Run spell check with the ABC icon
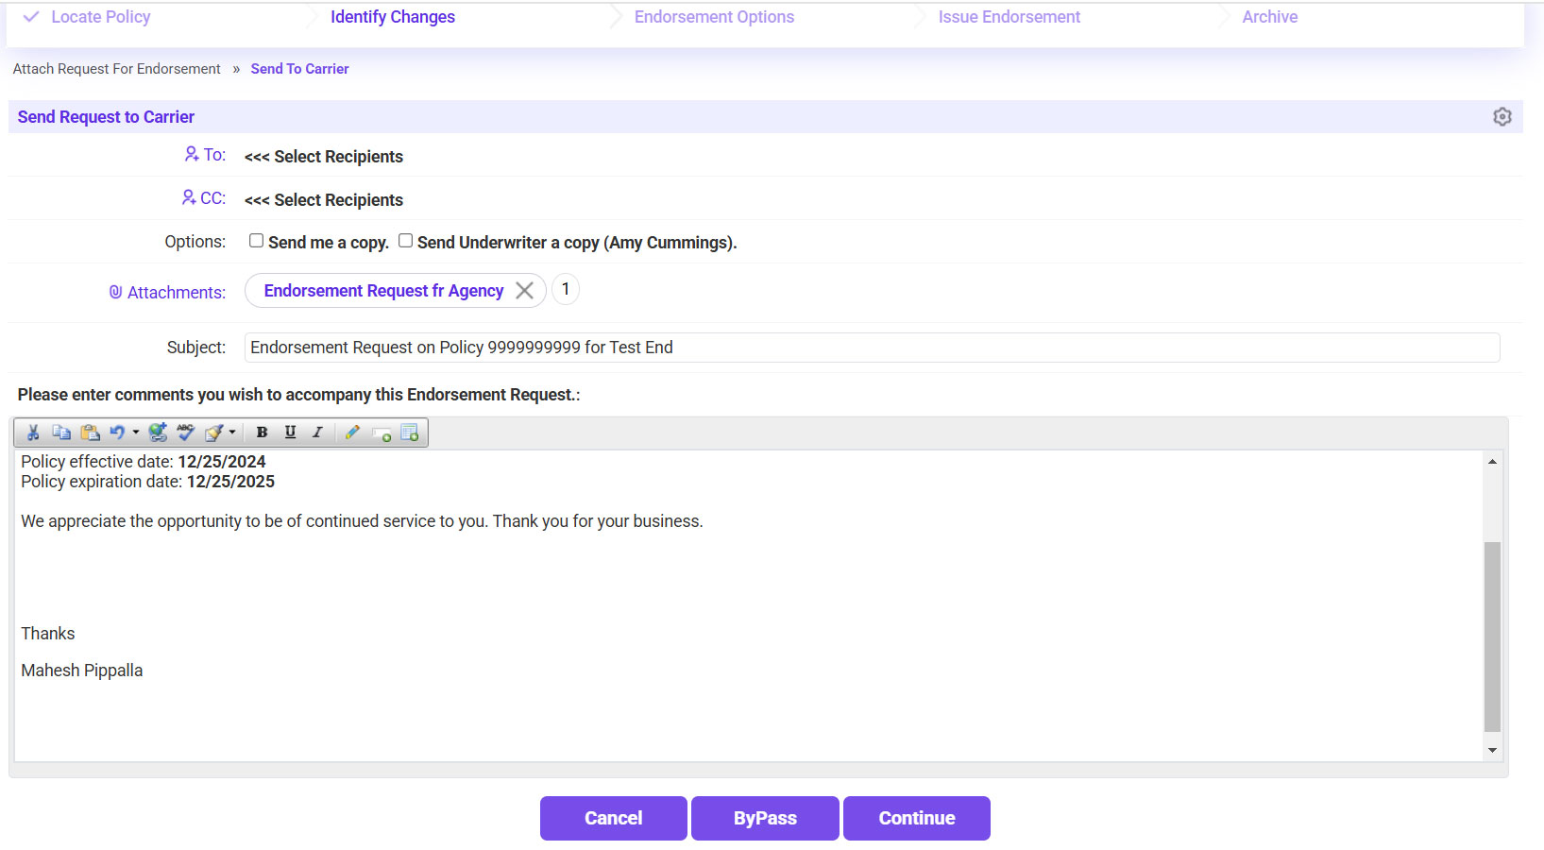This screenshot has width=1544, height=850. (185, 432)
